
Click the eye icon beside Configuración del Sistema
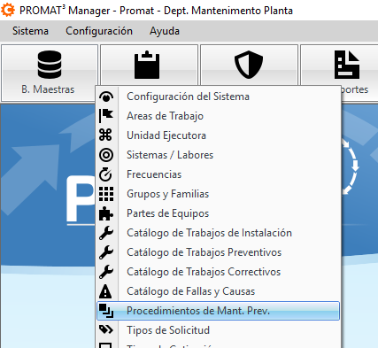pos(106,97)
